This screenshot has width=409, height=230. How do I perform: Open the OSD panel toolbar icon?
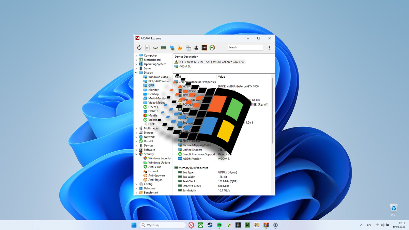coord(204,48)
